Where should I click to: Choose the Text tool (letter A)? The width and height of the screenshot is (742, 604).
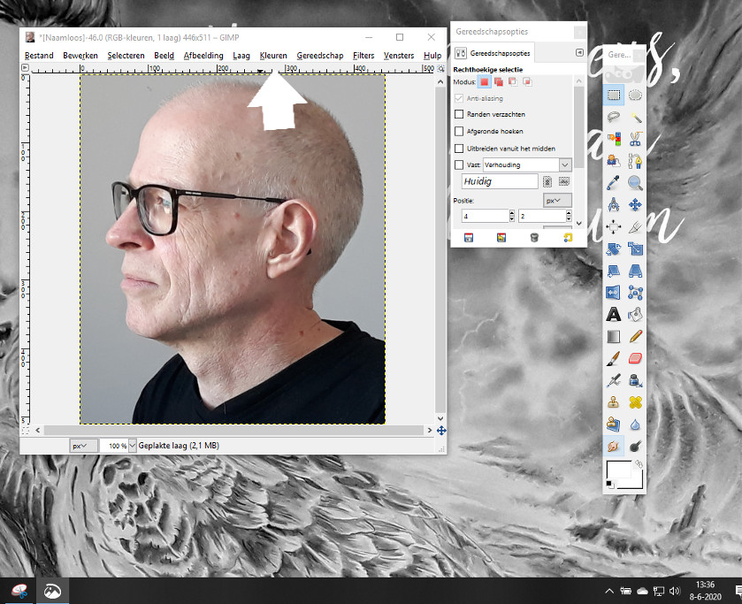(614, 315)
